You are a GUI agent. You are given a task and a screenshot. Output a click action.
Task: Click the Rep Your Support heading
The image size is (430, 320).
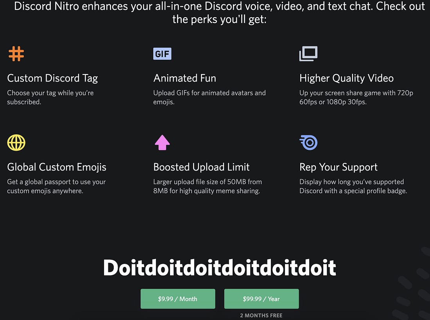(x=339, y=167)
